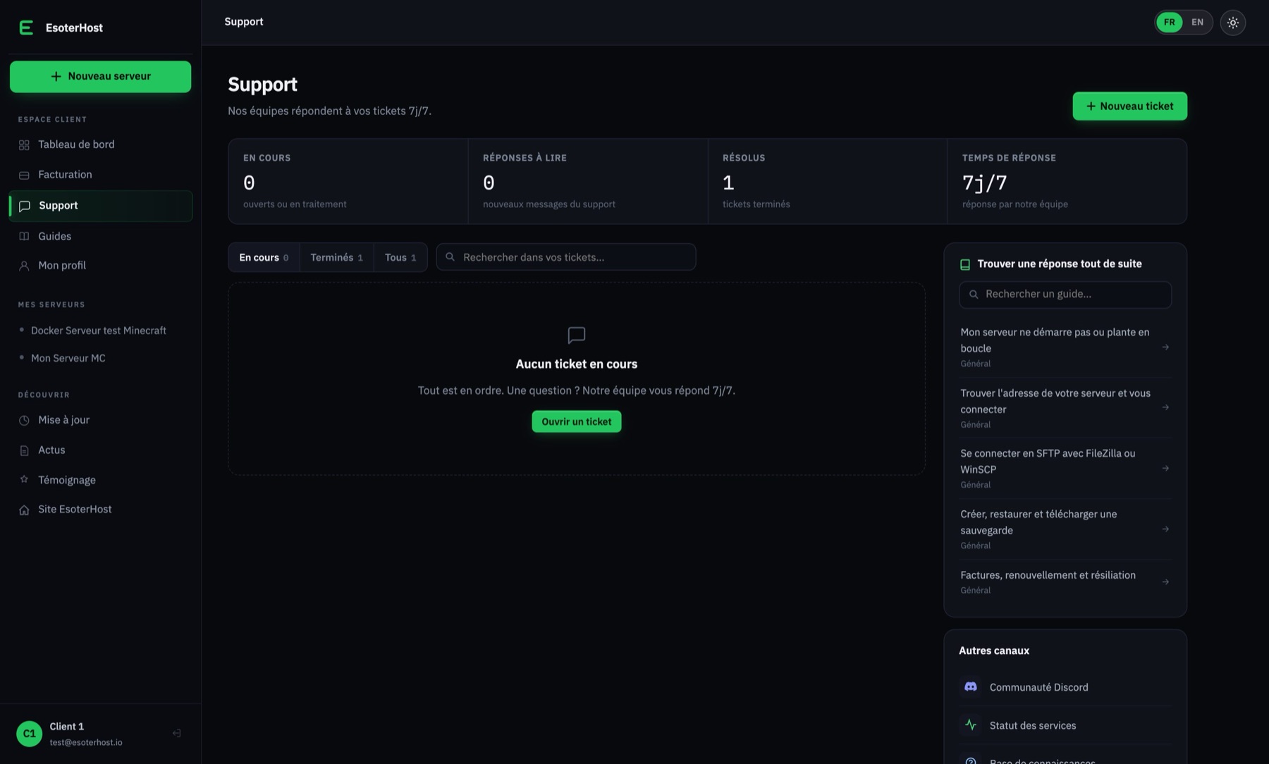Click the test@esoterhost.io email text
This screenshot has width=1269, height=764.
(86, 742)
